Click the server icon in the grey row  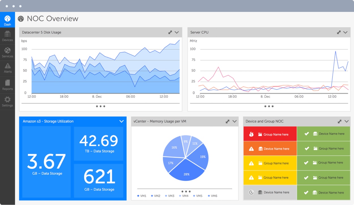(260, 192)
